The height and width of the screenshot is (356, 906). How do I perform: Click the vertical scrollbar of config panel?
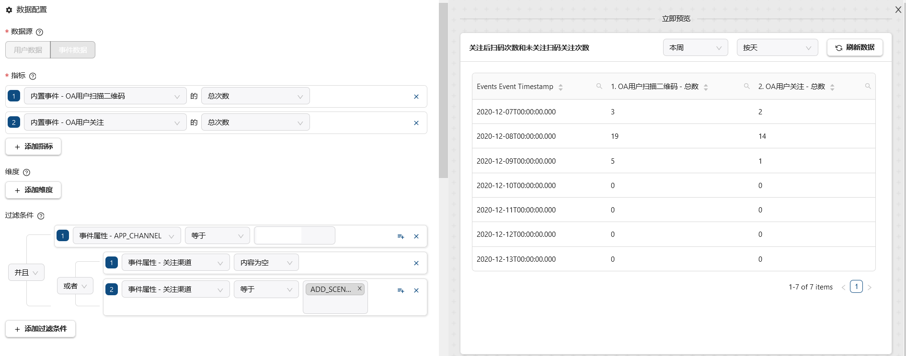pos(443,91)
